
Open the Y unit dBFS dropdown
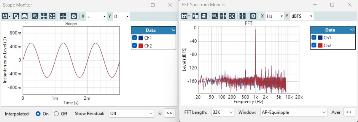(302, 16)
